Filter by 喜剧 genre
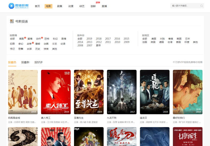 (21, 39)
